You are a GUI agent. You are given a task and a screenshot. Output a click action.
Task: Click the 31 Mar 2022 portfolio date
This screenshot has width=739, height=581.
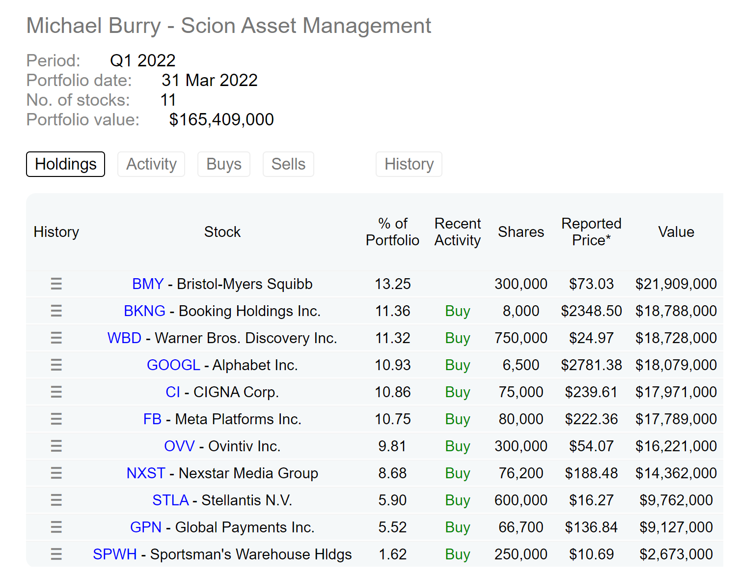[210, 80]
